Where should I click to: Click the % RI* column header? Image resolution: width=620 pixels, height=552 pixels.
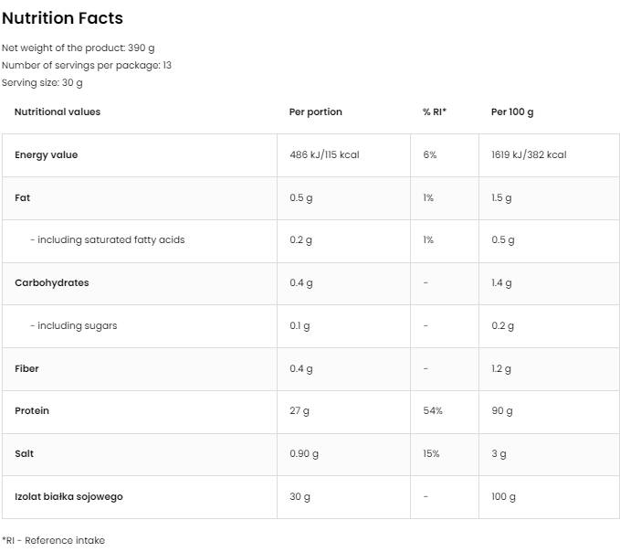coord(435,111)
